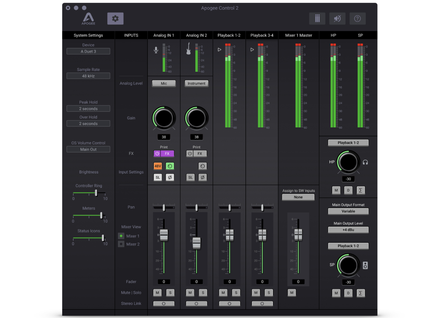440x318 pixels.
Task: Open Main Output Level +4 dBu selector
Action: (x=348, y=230)
